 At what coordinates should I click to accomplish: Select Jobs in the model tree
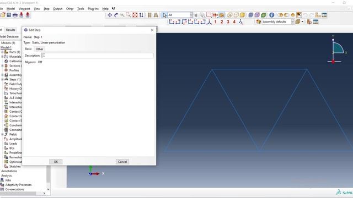click(8, 180)
